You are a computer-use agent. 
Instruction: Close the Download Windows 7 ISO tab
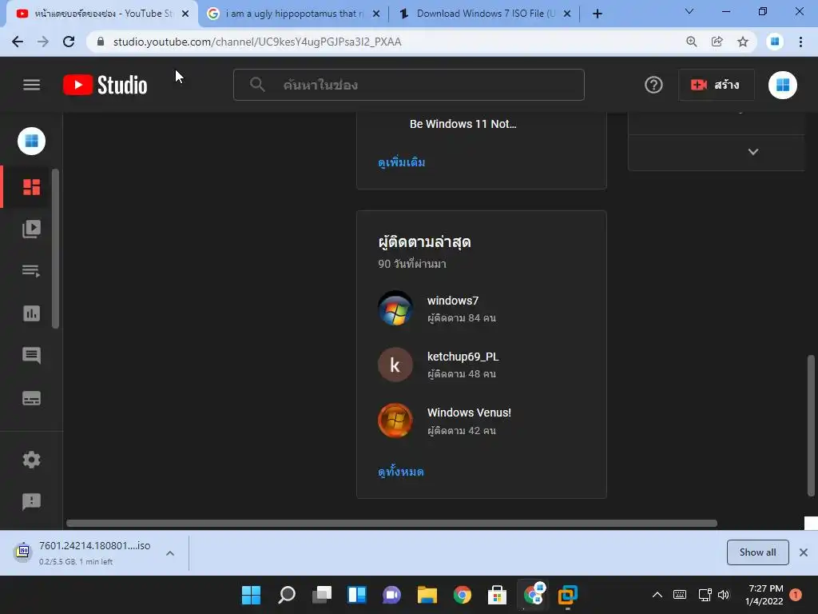[x=567, y=14]
